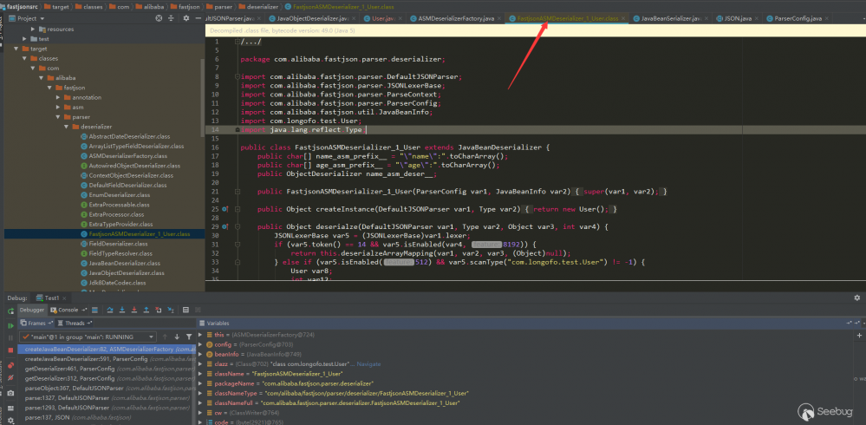Click the Rerun Test1 debug icon
The width and height of the screenshot is (866, 425).
[11, 310]
